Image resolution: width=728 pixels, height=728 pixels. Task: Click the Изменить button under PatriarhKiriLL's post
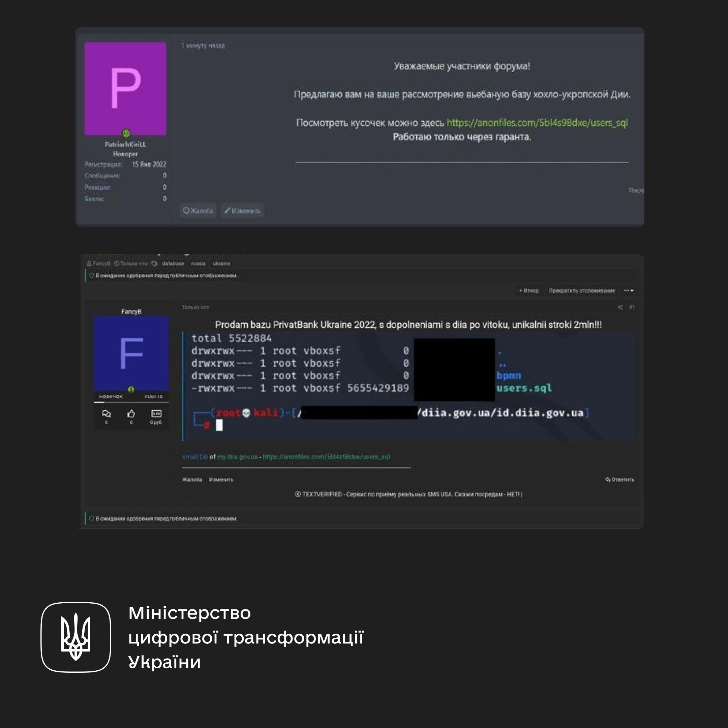point(242,211)
